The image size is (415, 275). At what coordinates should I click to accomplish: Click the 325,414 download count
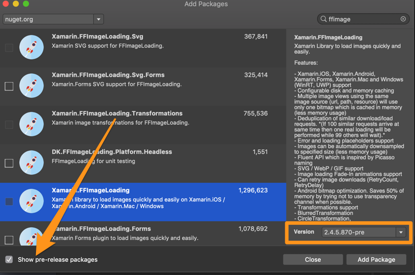[256, 75]
